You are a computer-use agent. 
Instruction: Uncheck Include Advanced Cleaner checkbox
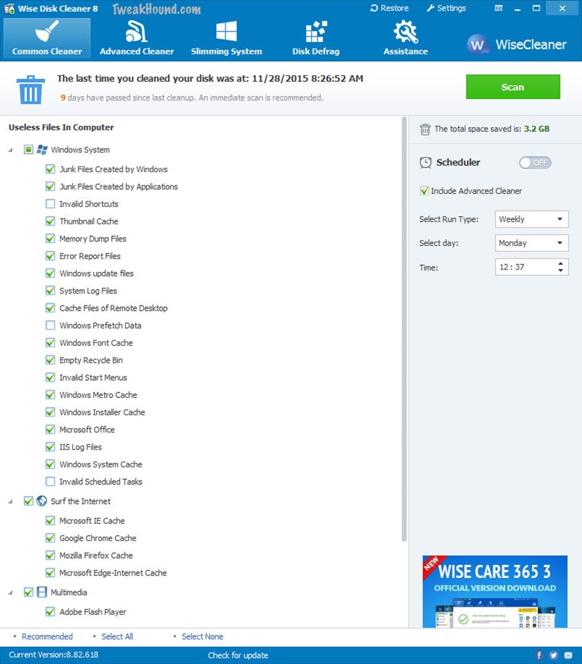click(424, 191)
